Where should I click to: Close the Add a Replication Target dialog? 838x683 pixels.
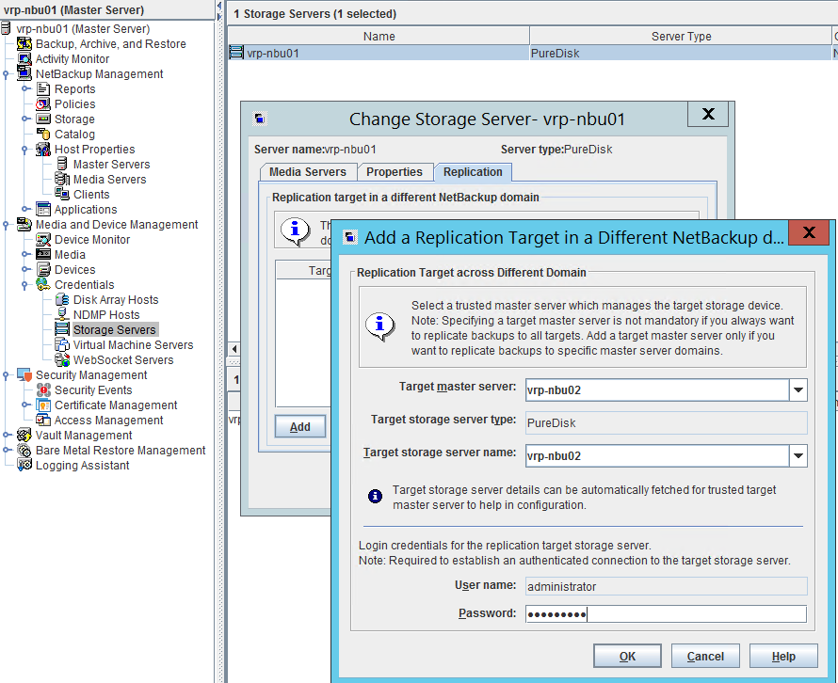809,232
